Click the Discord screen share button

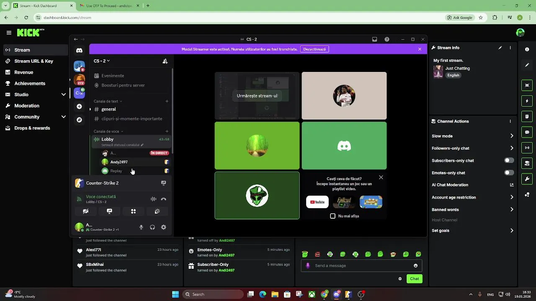click(109, 211)
